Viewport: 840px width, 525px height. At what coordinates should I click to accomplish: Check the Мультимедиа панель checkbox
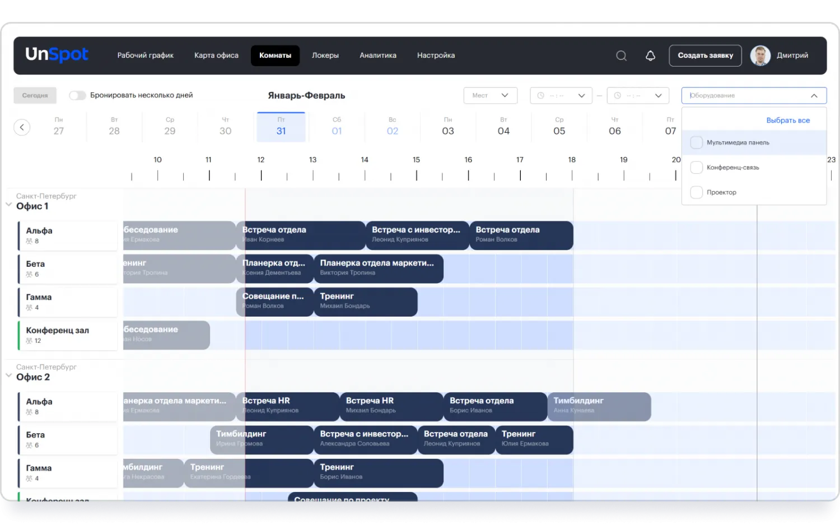coord(696,143)
